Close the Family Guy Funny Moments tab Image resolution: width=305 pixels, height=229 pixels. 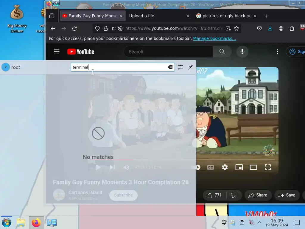[121, 16]
